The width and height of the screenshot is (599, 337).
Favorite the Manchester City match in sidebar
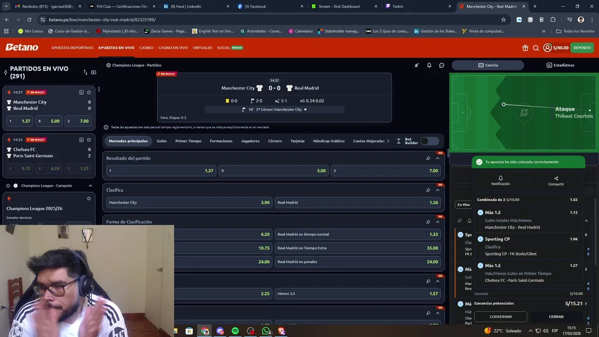coord(89,92)
